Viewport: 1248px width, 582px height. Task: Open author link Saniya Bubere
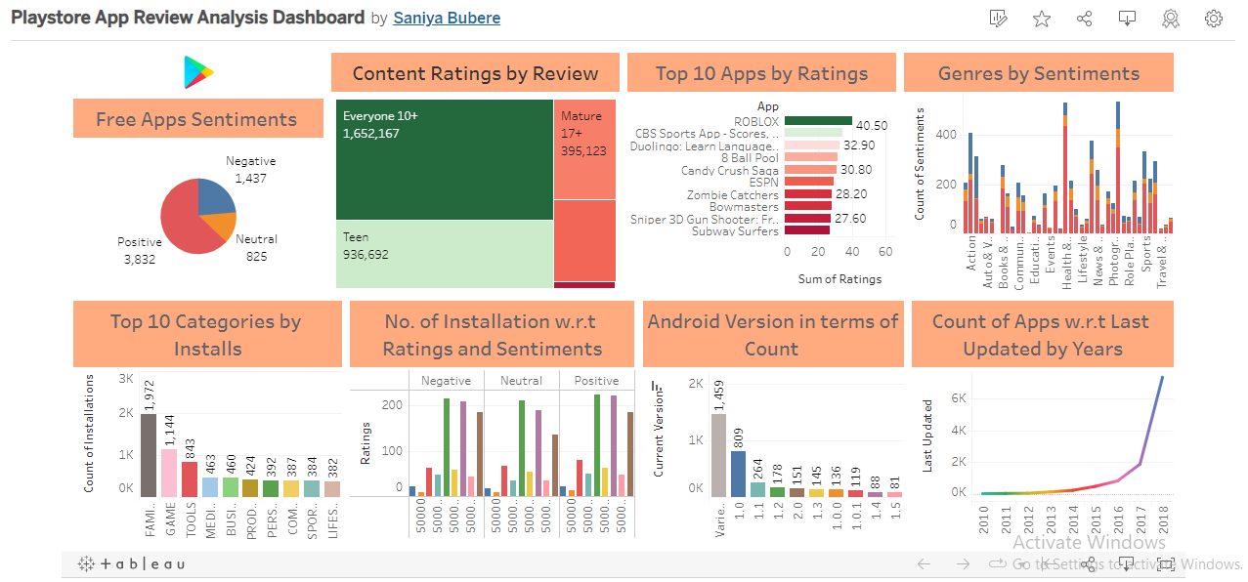click(447, 18)
